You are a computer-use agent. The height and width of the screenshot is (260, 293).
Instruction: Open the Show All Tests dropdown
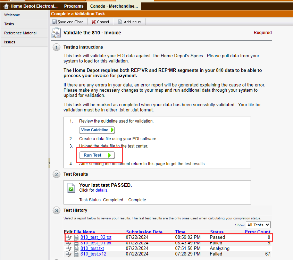coord(258,225)
